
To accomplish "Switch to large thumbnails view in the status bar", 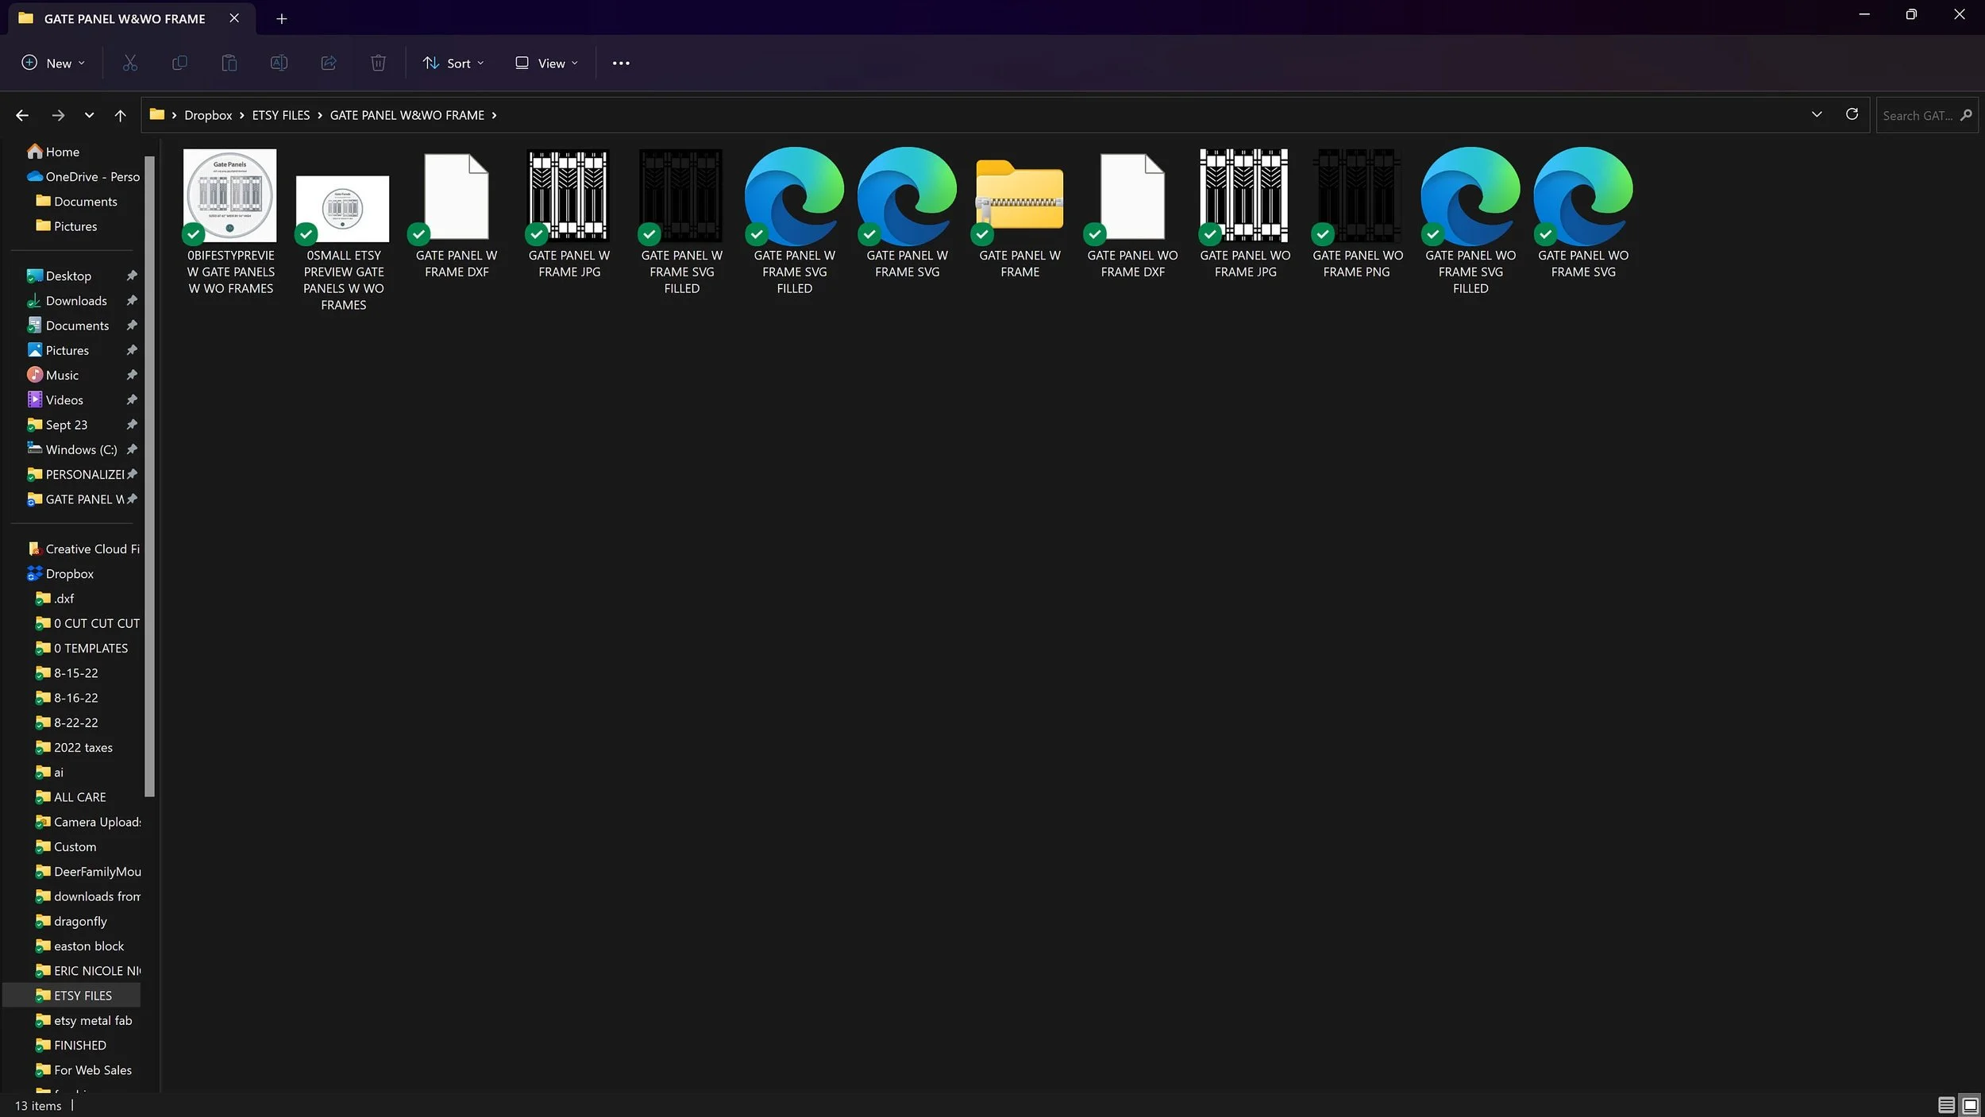I will tap(1970, 1105).
